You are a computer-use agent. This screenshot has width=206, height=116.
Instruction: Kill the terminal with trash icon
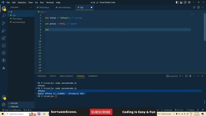(190, 76)
